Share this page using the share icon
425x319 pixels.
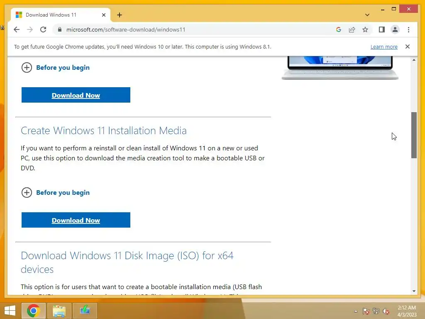click(352, 29)
